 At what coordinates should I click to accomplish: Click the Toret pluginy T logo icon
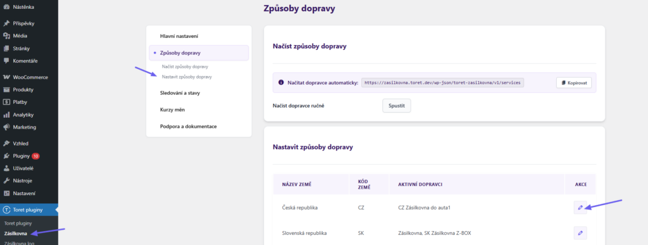(6, 210)
